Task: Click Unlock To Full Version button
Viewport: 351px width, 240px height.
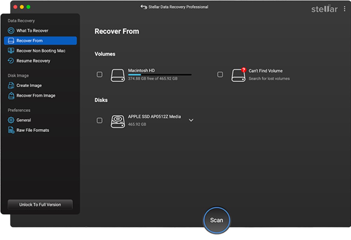Action: click(40, 205)
